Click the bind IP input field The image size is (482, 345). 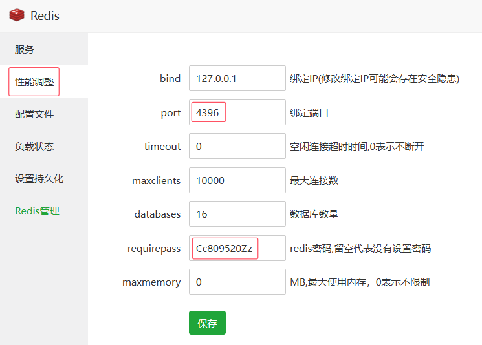(237, 79)
